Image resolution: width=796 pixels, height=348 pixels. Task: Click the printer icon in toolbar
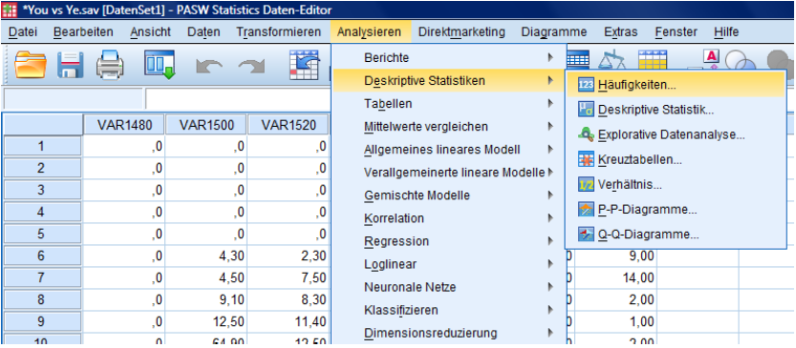110,64
